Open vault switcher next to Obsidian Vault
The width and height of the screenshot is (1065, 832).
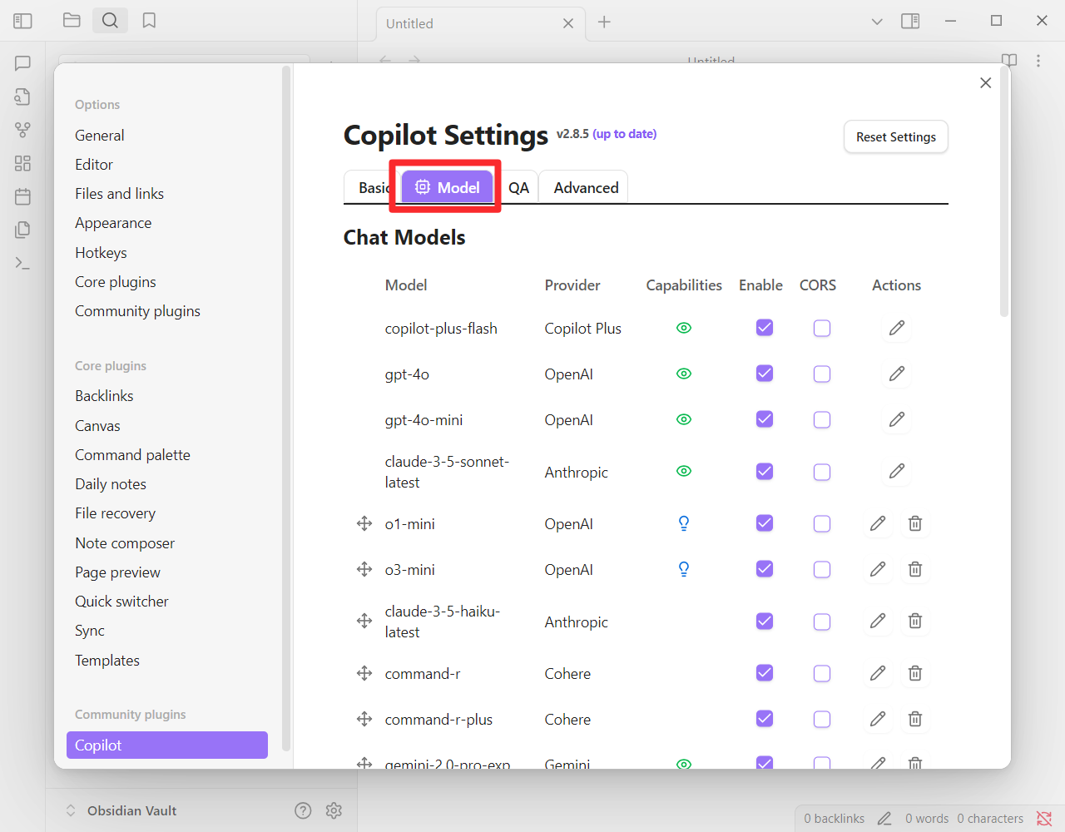(x=71, y=810)
